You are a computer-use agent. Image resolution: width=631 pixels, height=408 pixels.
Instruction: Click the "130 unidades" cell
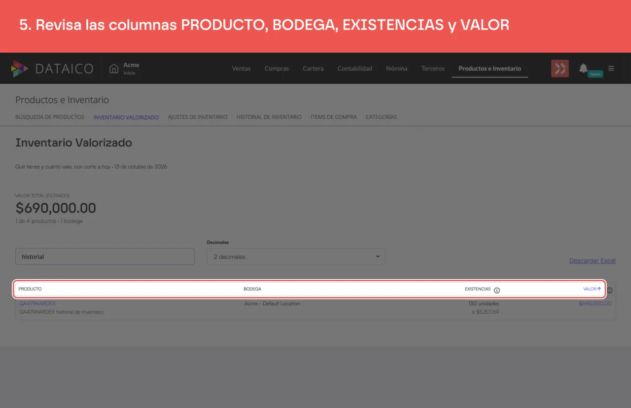[x=484, y=303]
